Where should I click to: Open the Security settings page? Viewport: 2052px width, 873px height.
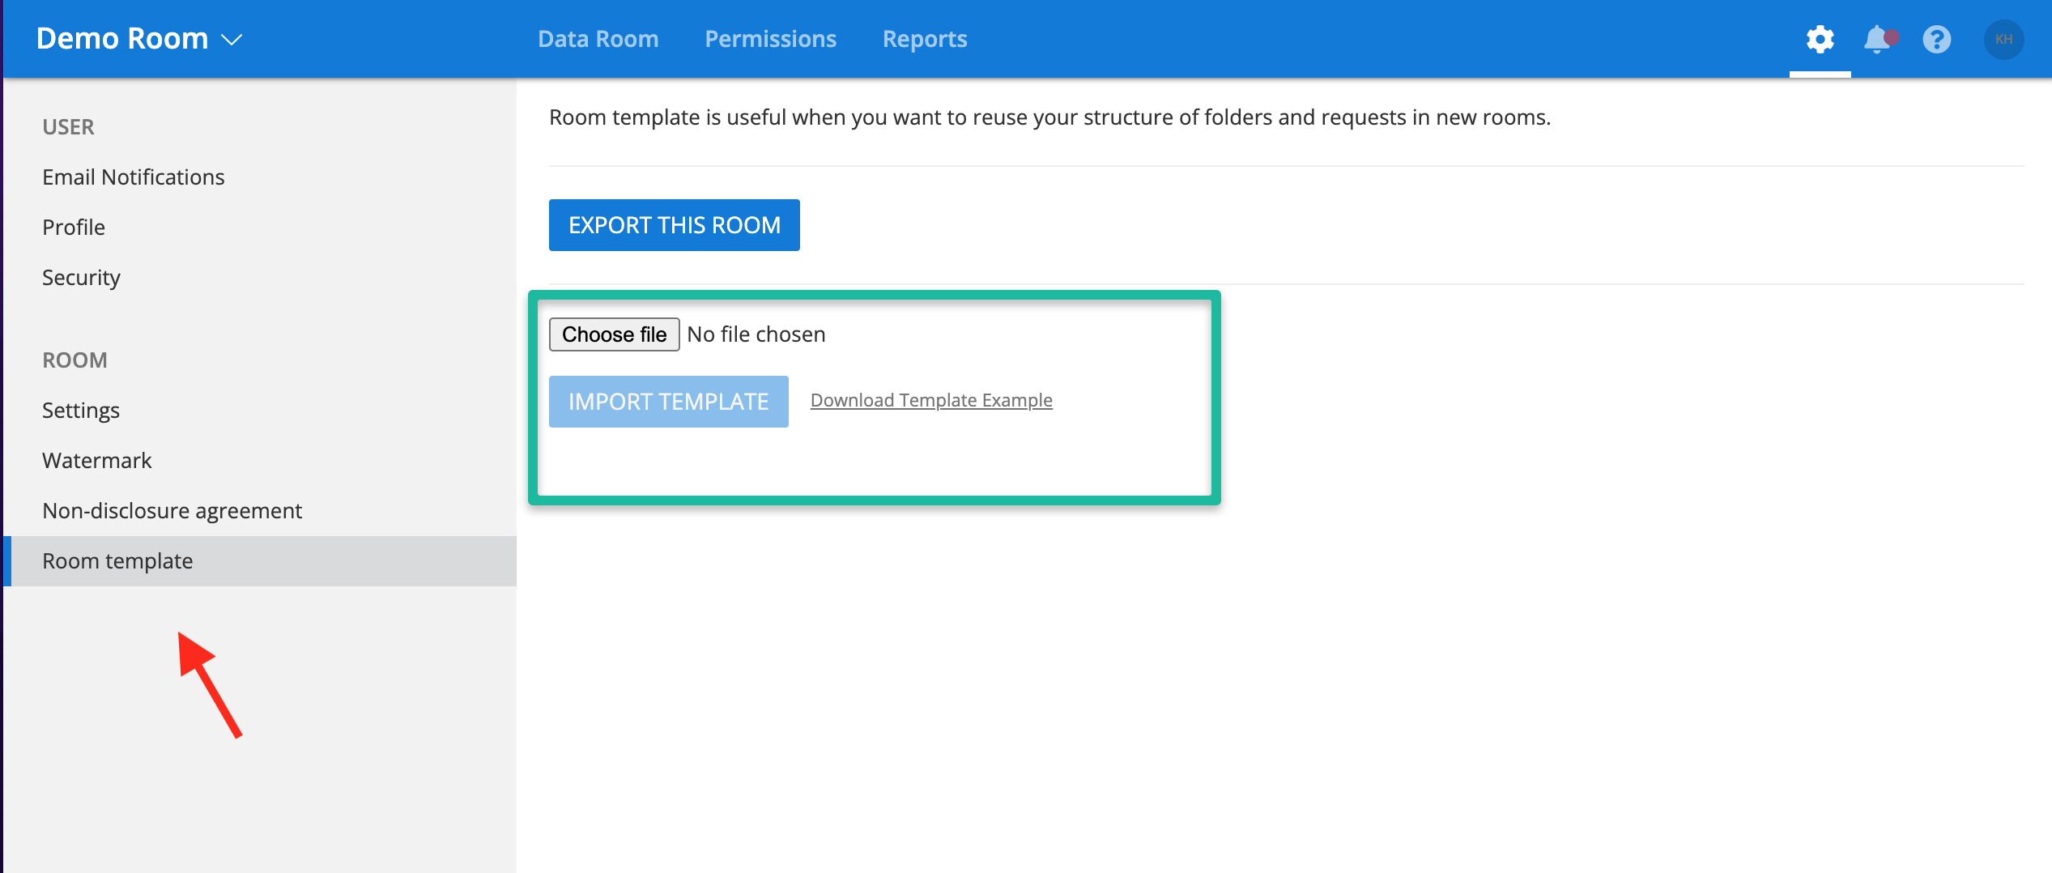click(x=81, y=277)
